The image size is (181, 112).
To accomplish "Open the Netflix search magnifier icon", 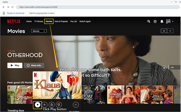I will point(149,21).
